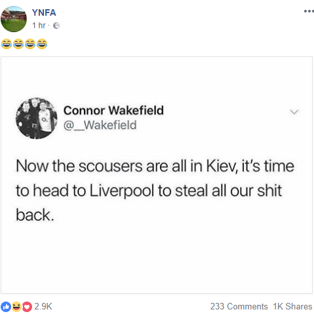Click the Love heart reaction icon
Viewport: 314px width, 316px height.
point(27,307)
